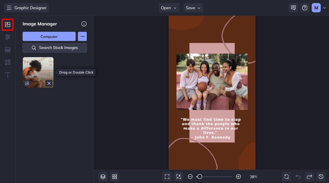Zoom in with the plus icon
Screen dimensions: 329x183
(238, 176)
